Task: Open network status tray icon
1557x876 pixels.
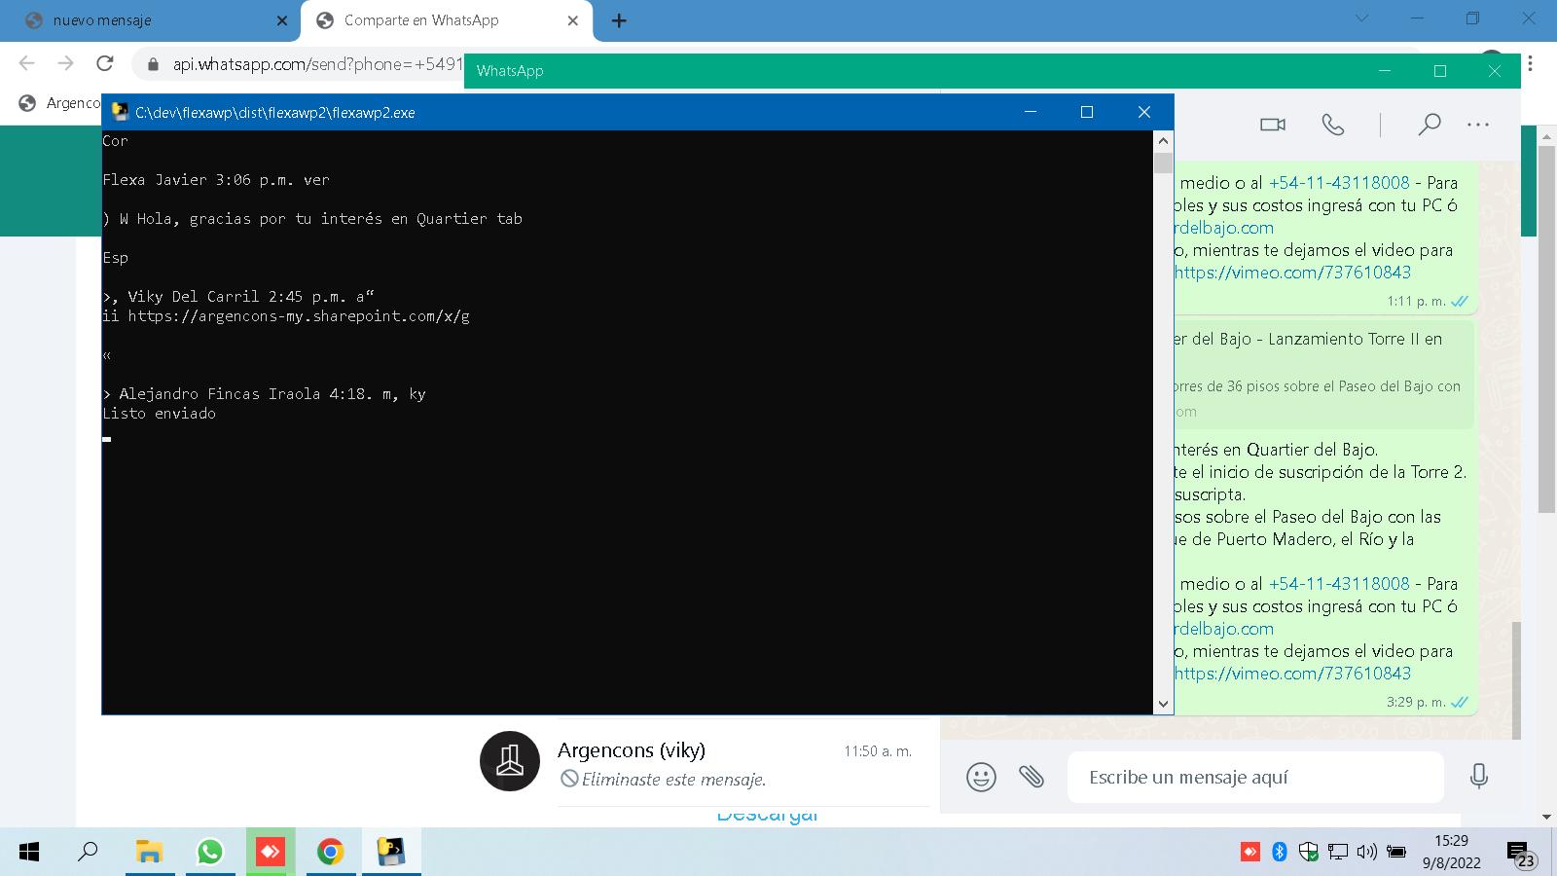Action: tap(1338, 852)
